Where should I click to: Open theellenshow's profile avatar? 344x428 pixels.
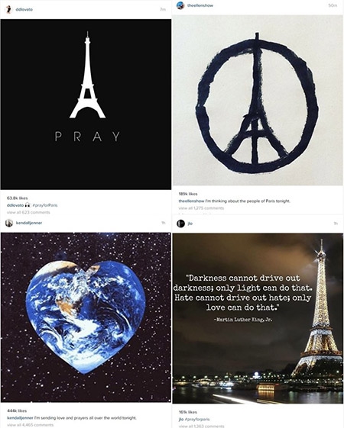point(180,5)
